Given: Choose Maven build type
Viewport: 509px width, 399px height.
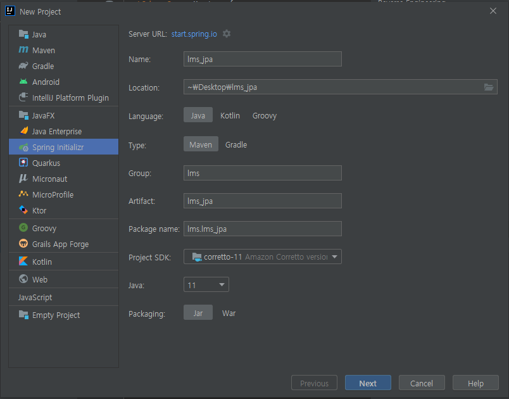Looking at the screenshot, I should pos(201,144).
